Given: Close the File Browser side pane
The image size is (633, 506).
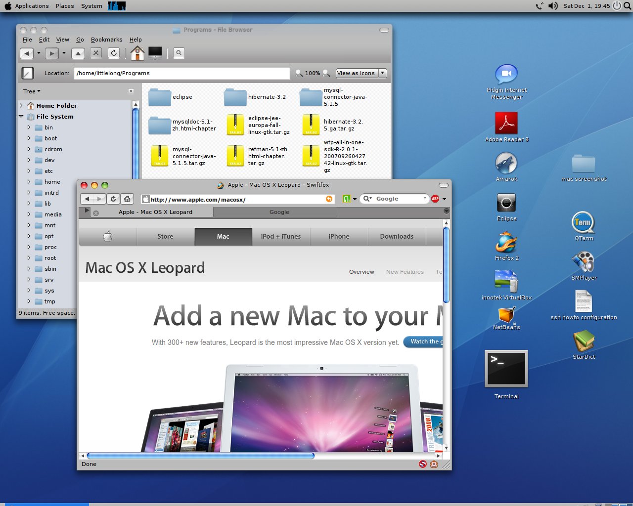Looking at the screenshot, I should click(x=131, y=91).
